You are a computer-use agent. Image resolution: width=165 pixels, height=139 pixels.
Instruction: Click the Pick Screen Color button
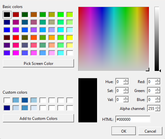[x=38, y=63]
